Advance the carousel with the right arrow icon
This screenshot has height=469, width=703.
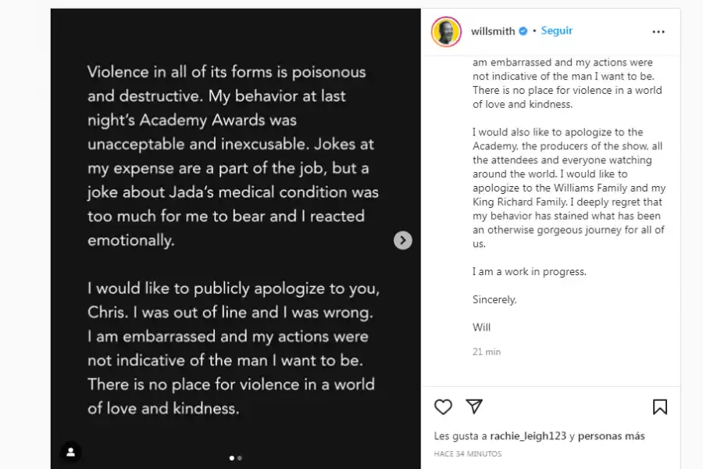tap(402, 240)
